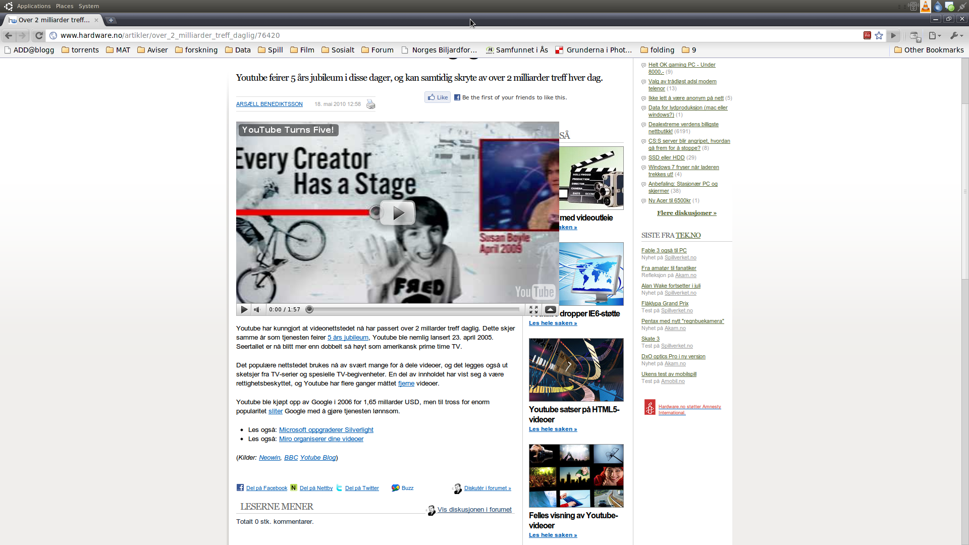The width and height of the screenshot is (969, 545).
Task: Open Youtube satser på HTML5 thumbnail
Action: pyautogui.click(x=576, y=370)
